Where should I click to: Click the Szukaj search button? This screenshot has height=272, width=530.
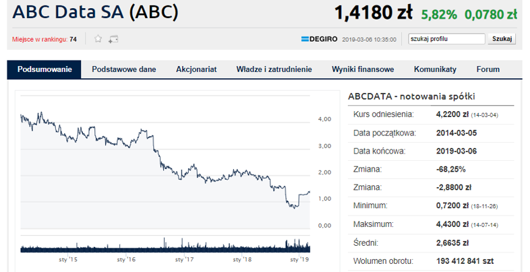pyautogui.click(x=502, y=39)
